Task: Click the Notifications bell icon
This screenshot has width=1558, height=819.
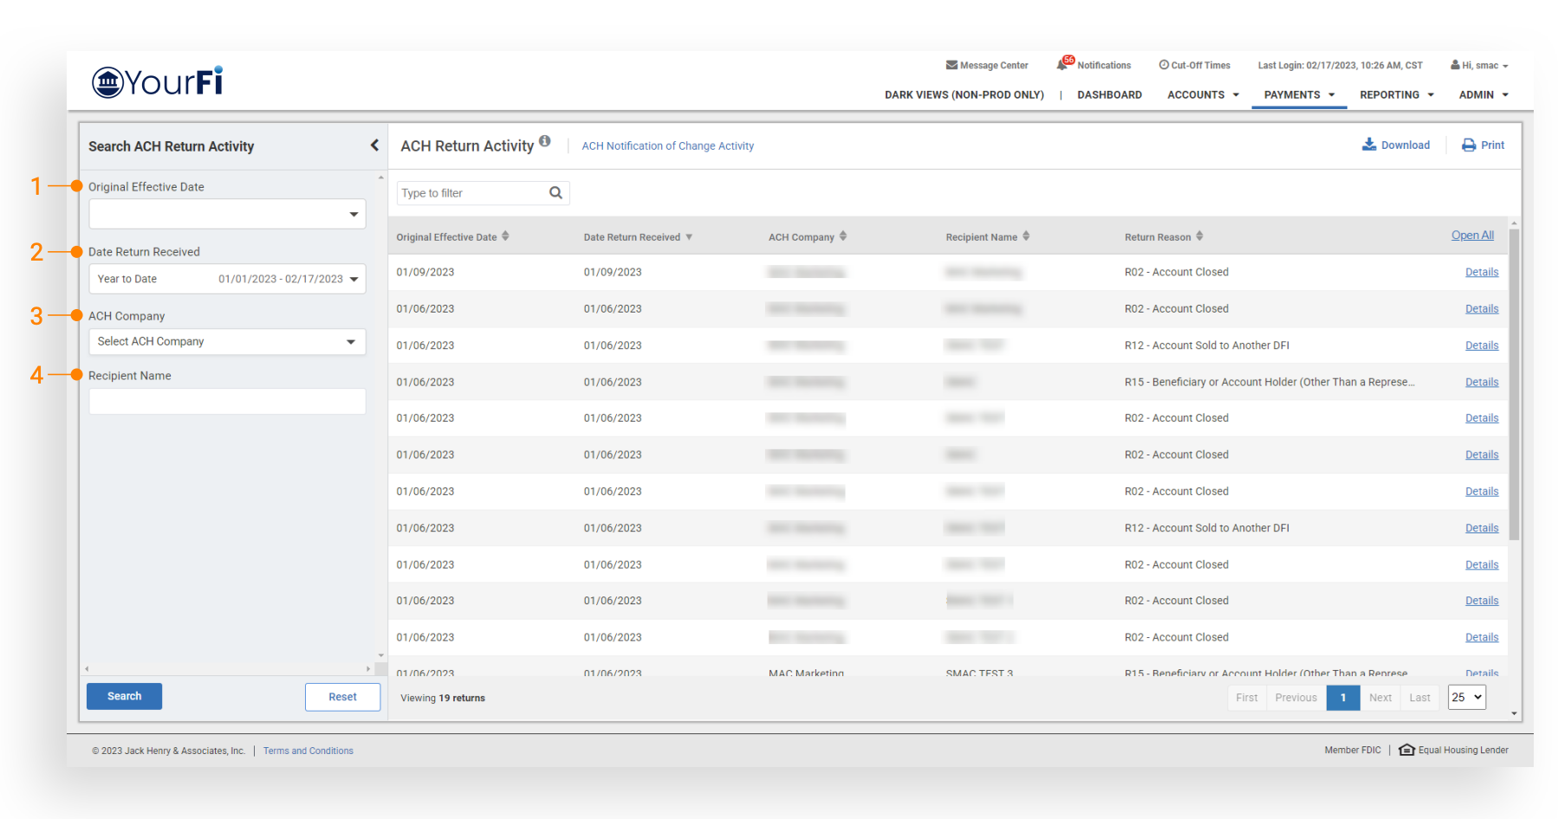Action: tap(1062, 65)
